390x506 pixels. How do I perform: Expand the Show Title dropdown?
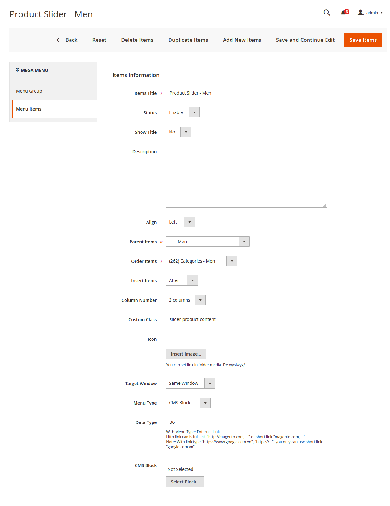point(179,132)
